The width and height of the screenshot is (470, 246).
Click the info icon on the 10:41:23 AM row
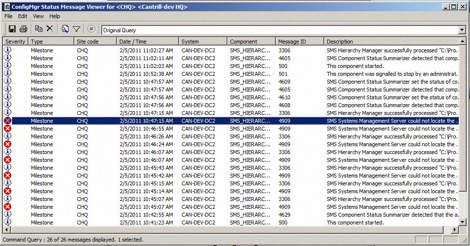[x=8, y=223]
